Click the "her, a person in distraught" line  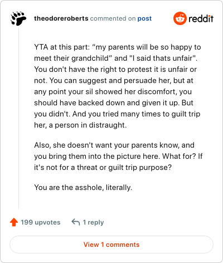coord(80,125)
